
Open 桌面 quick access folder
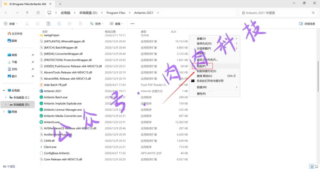12,55
